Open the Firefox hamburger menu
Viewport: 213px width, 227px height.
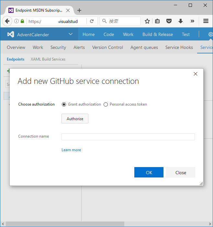click(x=206, y=21)
